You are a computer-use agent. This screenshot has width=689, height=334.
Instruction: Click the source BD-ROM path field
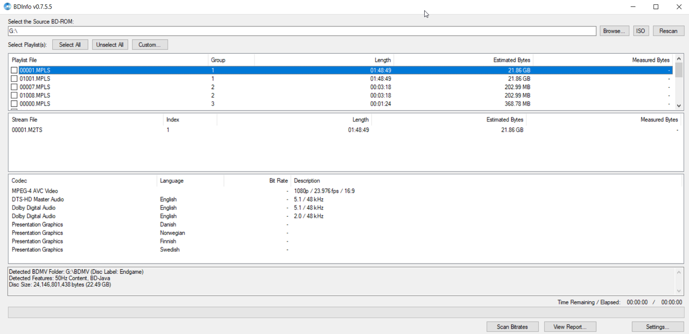pyautogui.click(x=302, y=31)
